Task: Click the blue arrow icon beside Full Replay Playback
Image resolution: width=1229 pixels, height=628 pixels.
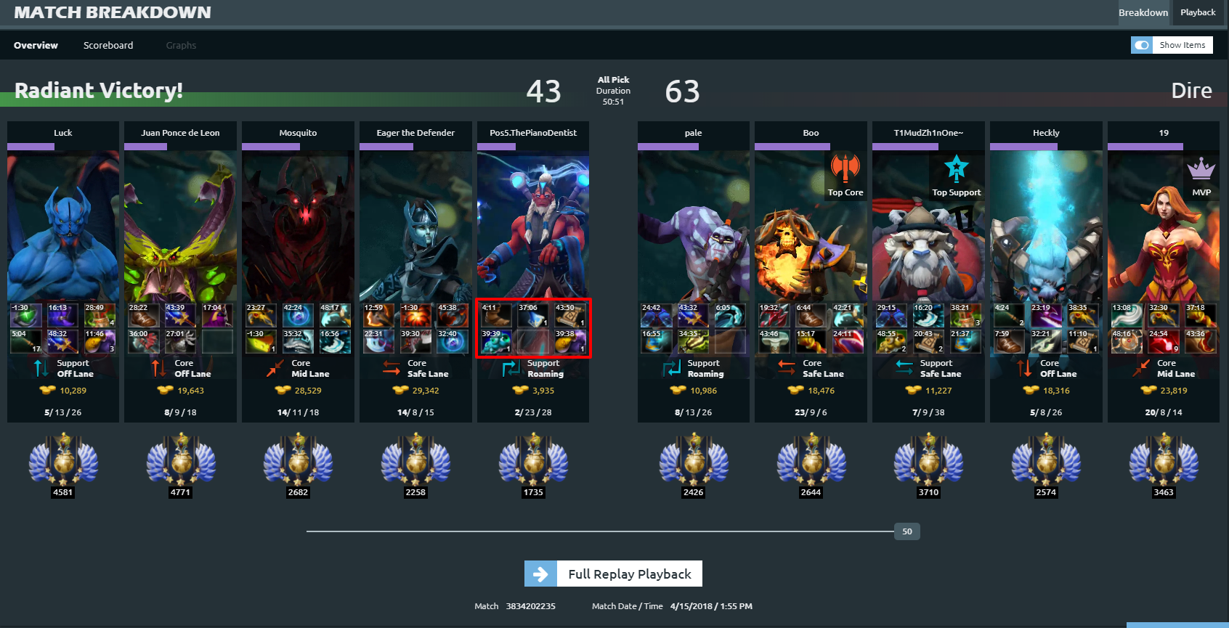Action: (x=540, y=574)
